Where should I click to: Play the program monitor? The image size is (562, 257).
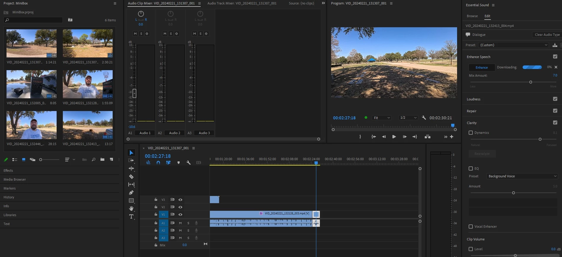tap(394, 136)
